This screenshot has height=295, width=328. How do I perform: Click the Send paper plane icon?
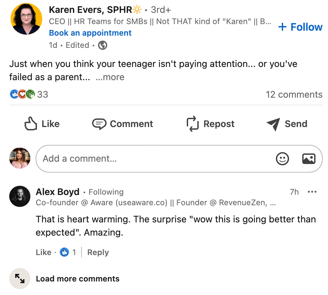tap(273, 123)
